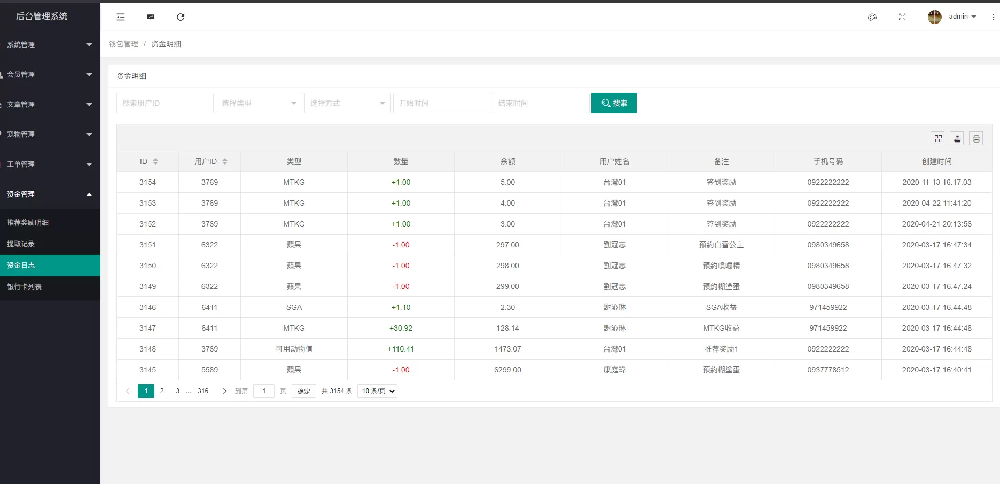Sort the table by 用户ID column
Screen dimensions: 1000x484
(x=209, y=161)
